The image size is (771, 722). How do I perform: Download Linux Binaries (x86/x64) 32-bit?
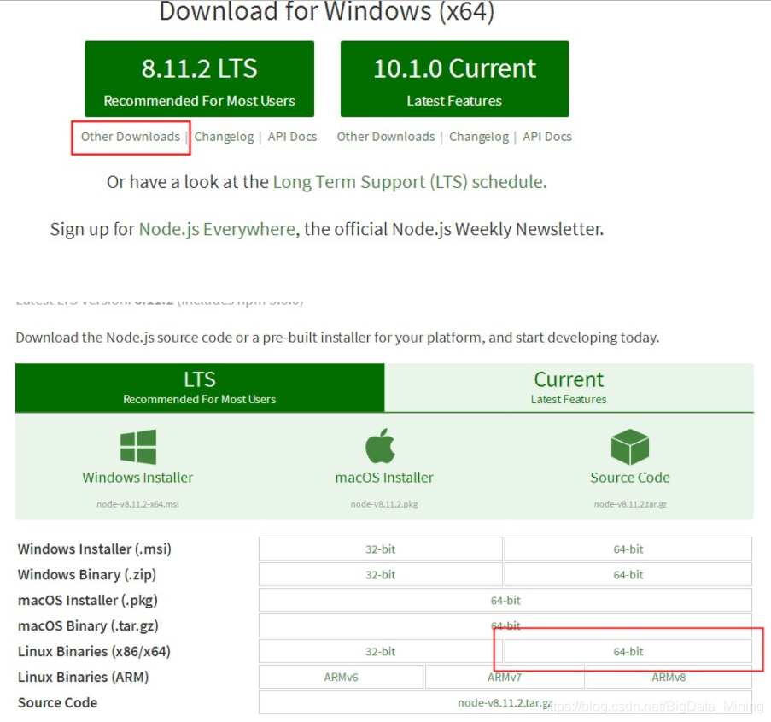pyautogui.click(x=380, y=651)
